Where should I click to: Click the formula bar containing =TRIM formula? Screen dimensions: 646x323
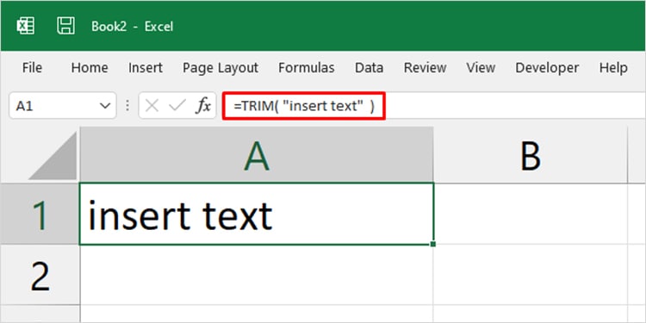433,106
